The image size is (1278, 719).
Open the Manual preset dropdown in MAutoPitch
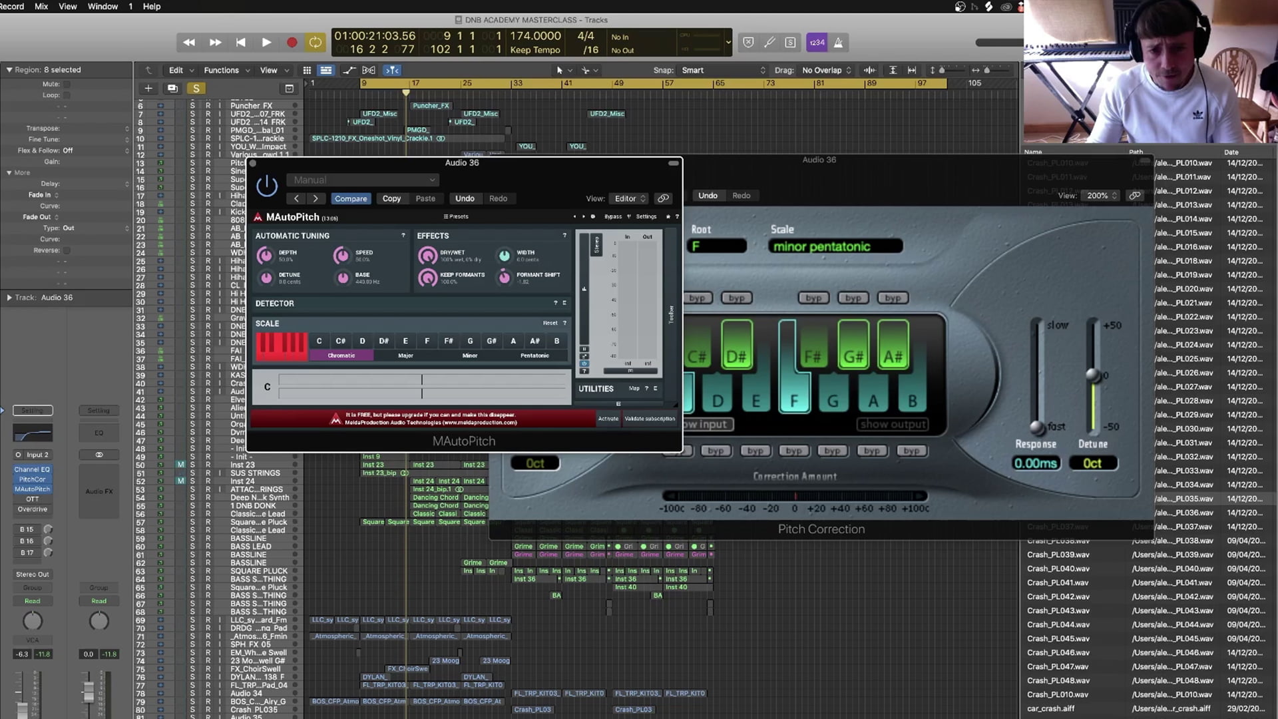click(363, 180)
